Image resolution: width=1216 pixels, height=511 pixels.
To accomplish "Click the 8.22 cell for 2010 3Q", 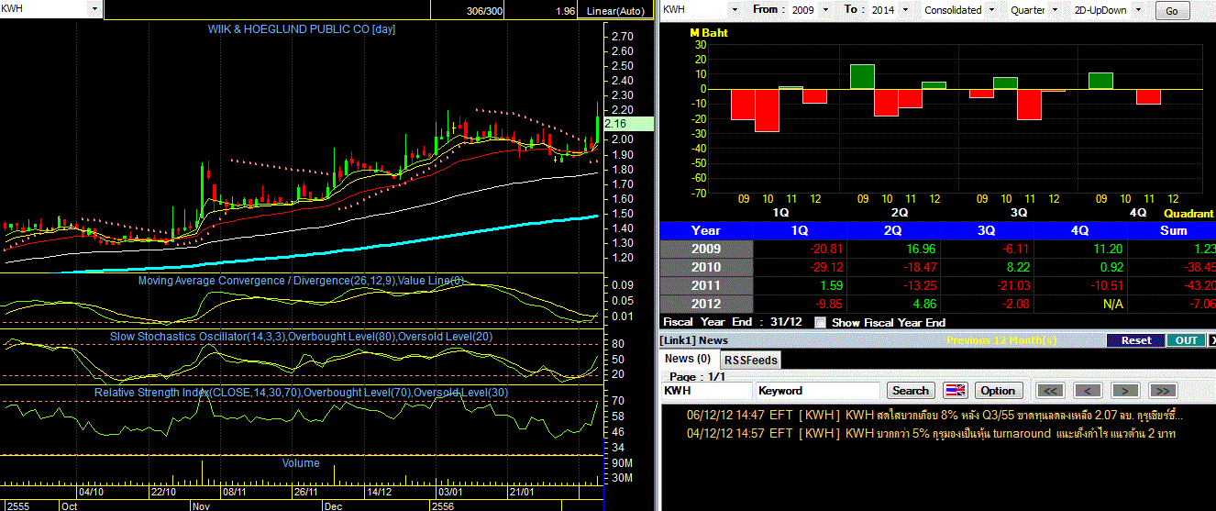I will (x=987, y=267).
